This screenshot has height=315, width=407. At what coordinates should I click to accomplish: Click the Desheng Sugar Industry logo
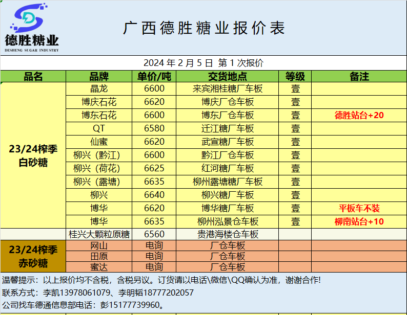pyautogui.click(x=32, y=28)
